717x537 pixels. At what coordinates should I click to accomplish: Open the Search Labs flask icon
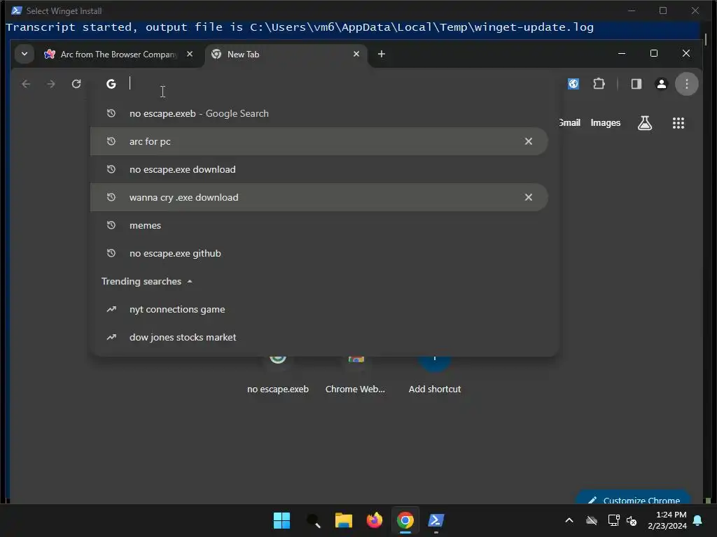pyautogui.click(x=645, y=123)
